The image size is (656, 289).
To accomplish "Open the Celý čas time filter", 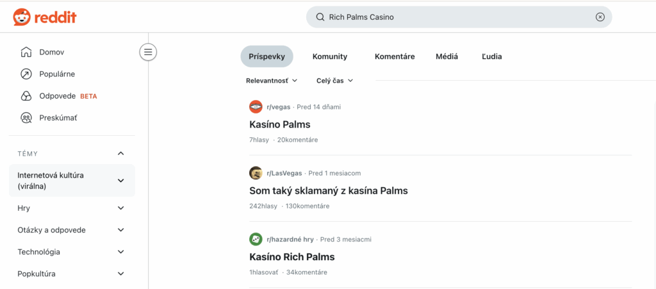I will (x=334, y=81).
